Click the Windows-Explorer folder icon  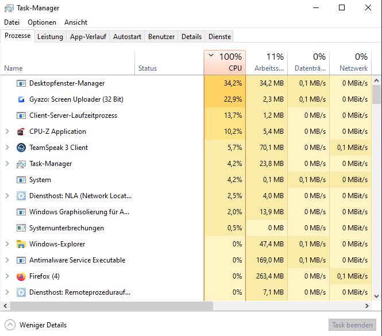click(x=21, y=244)
